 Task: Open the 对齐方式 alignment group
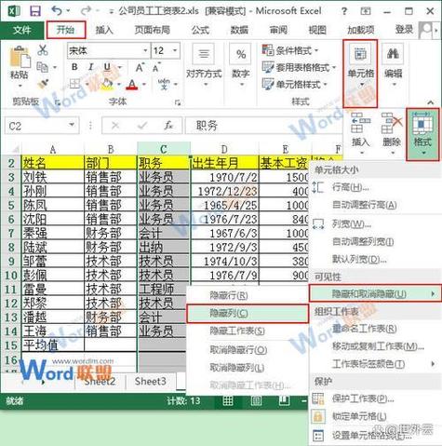tap(204, 65)
